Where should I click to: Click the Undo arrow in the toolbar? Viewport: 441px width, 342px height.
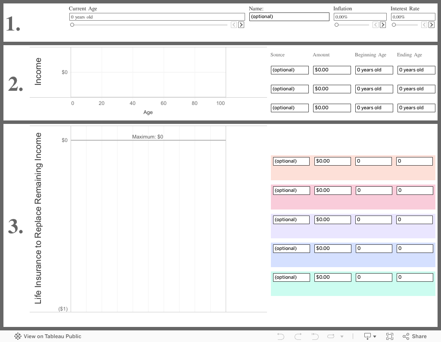click(281, 336)
